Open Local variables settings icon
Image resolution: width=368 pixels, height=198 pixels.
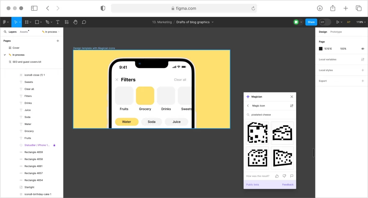coord(363,59)
